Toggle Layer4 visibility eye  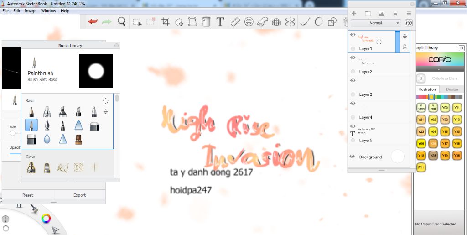coord(353,103)
